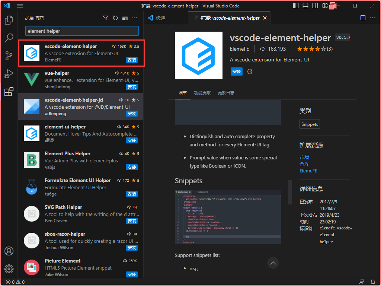Open the Search view in activity bar
The image size is (381, 286).
[9, 38]
